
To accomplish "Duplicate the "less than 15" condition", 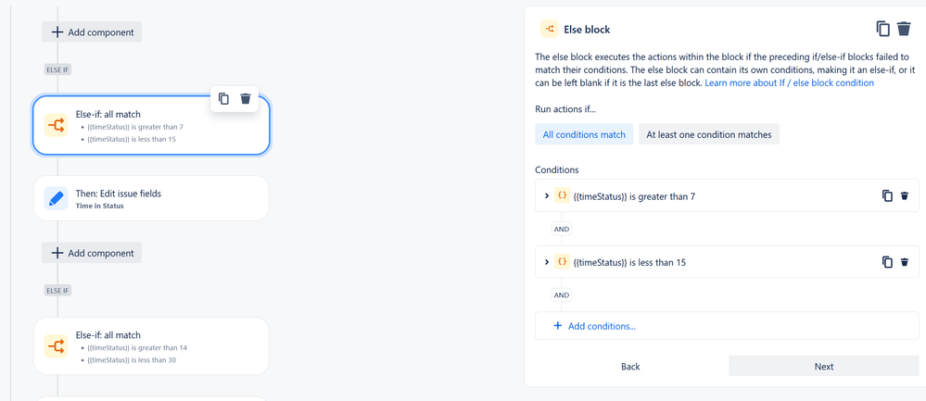I will click(887, 262).
